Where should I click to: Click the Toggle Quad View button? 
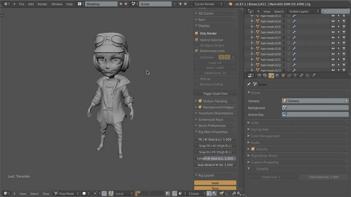pos(215,94)
